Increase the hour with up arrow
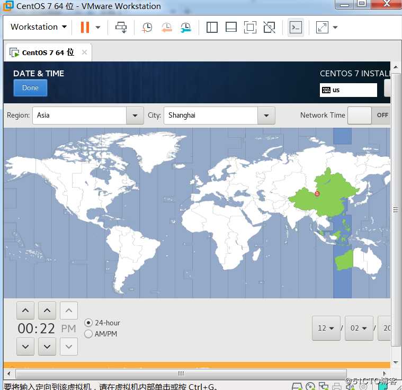 coord(25,311)
